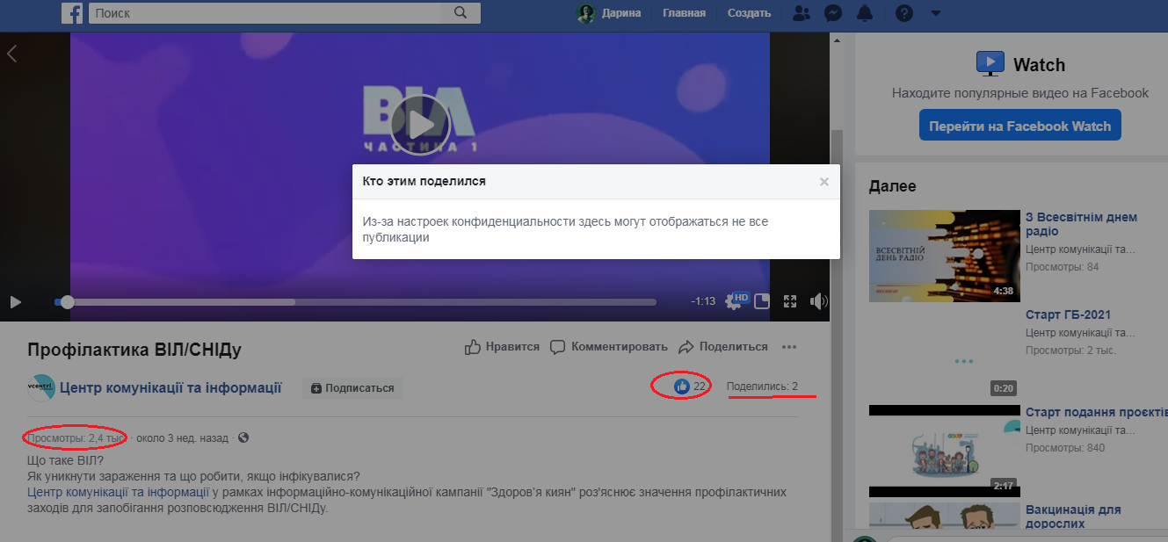The height and width of the screenshot is (542, 1168).
Task: Click the Facebook logo icon
Action: (73, 13)
